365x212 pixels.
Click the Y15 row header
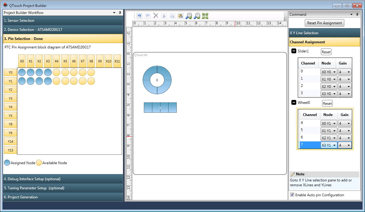click(11, 150)
